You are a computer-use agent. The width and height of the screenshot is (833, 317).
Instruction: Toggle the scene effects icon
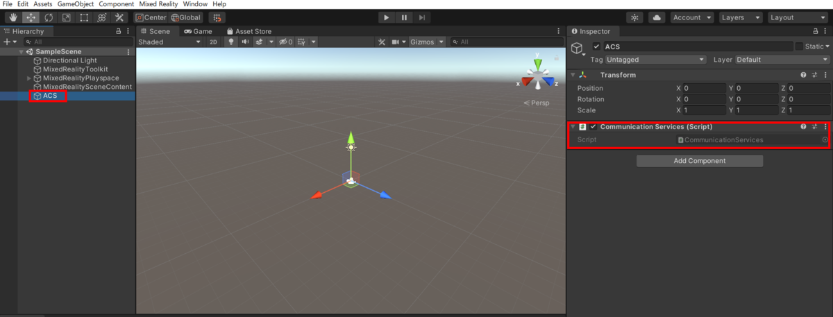point(259,42)
